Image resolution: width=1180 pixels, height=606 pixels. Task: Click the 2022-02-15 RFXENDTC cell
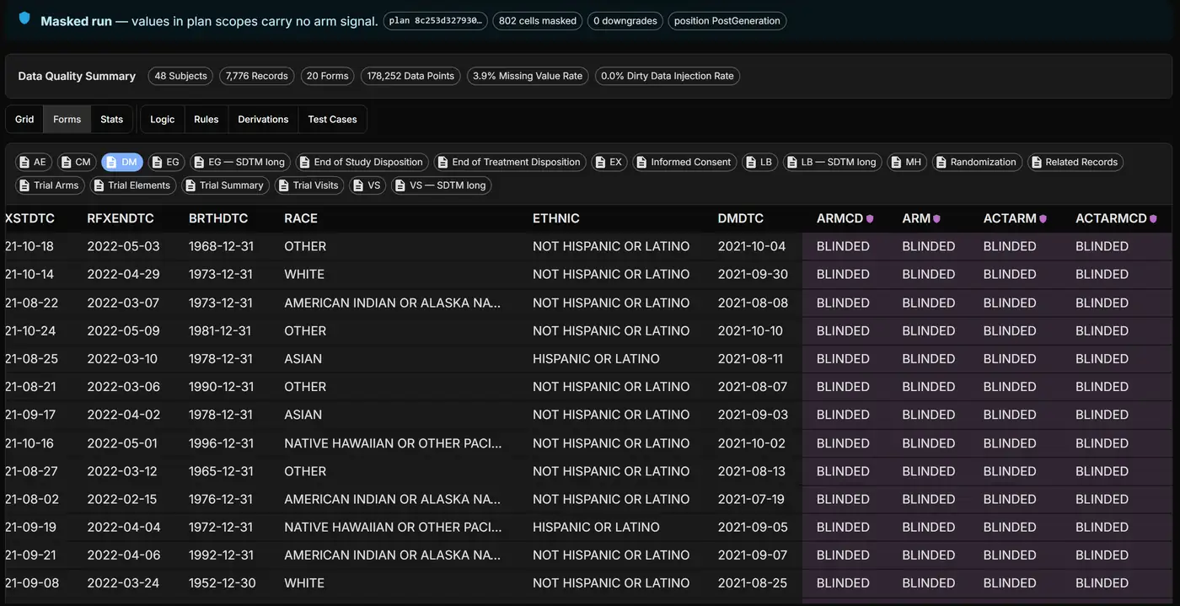[x=123, y=499]
